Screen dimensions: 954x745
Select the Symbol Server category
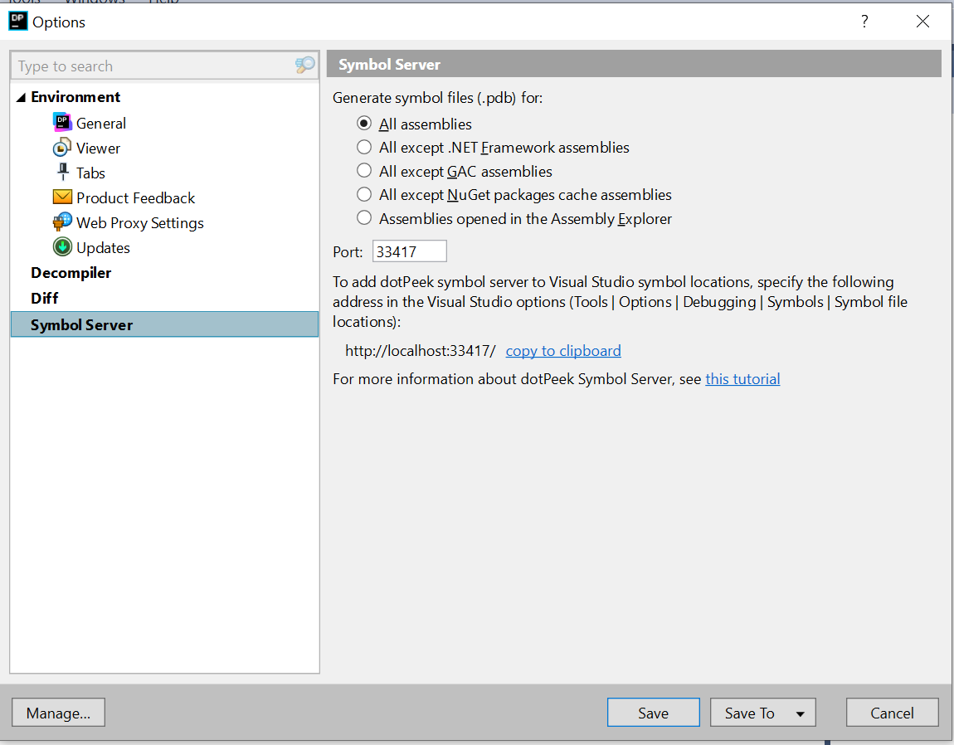click(165, 324)
